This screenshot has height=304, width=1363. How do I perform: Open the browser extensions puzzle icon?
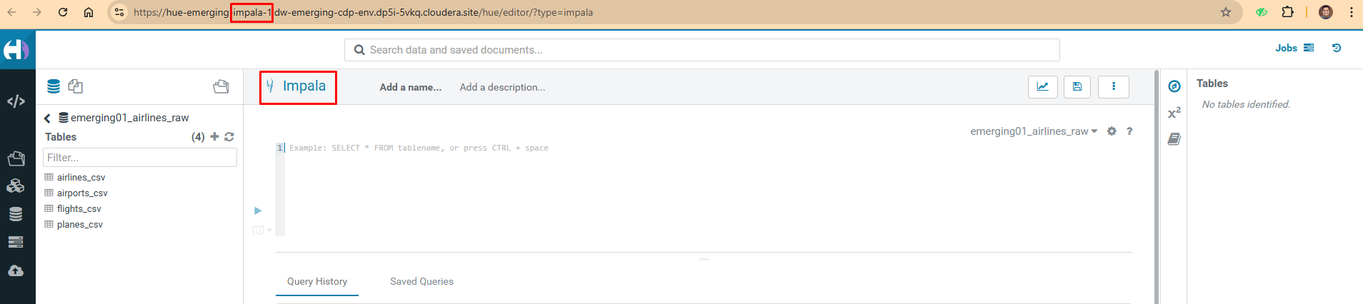coord(1288,12)
